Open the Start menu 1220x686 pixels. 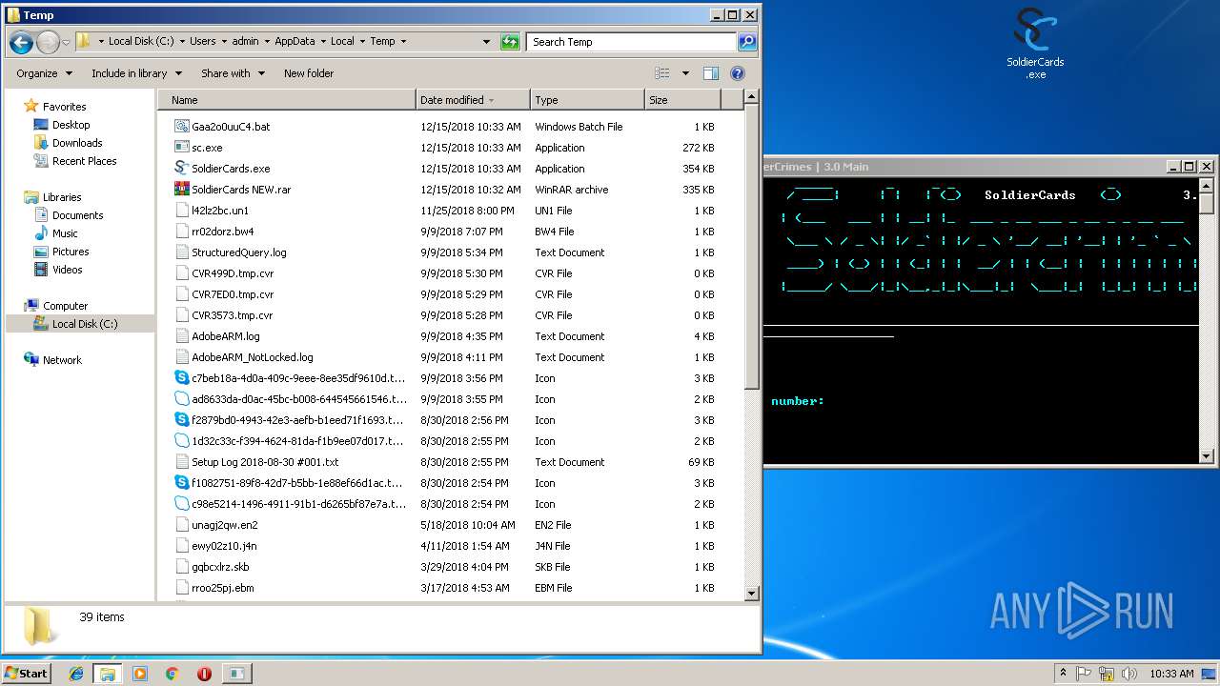[27, 674]
